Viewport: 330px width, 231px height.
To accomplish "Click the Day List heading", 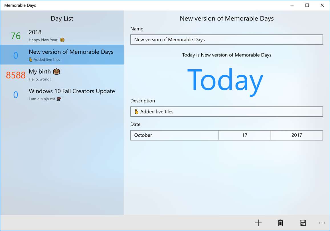I will [x=62, y=19].
